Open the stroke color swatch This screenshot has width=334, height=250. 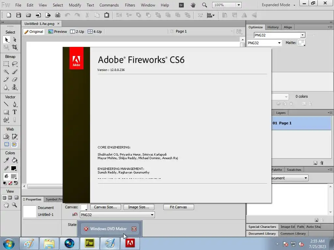pyautogui.click(x=14, y=168)
